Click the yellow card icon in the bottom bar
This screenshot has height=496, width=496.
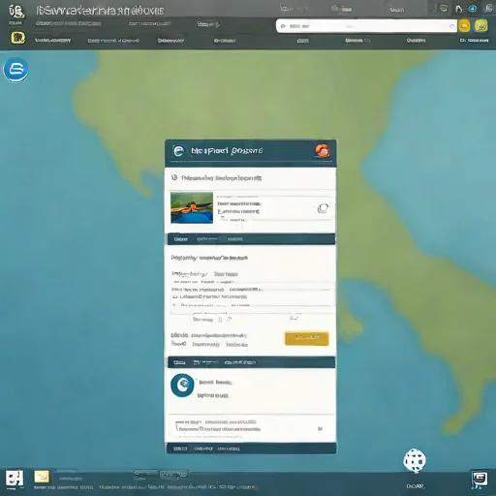coord(42,477)
